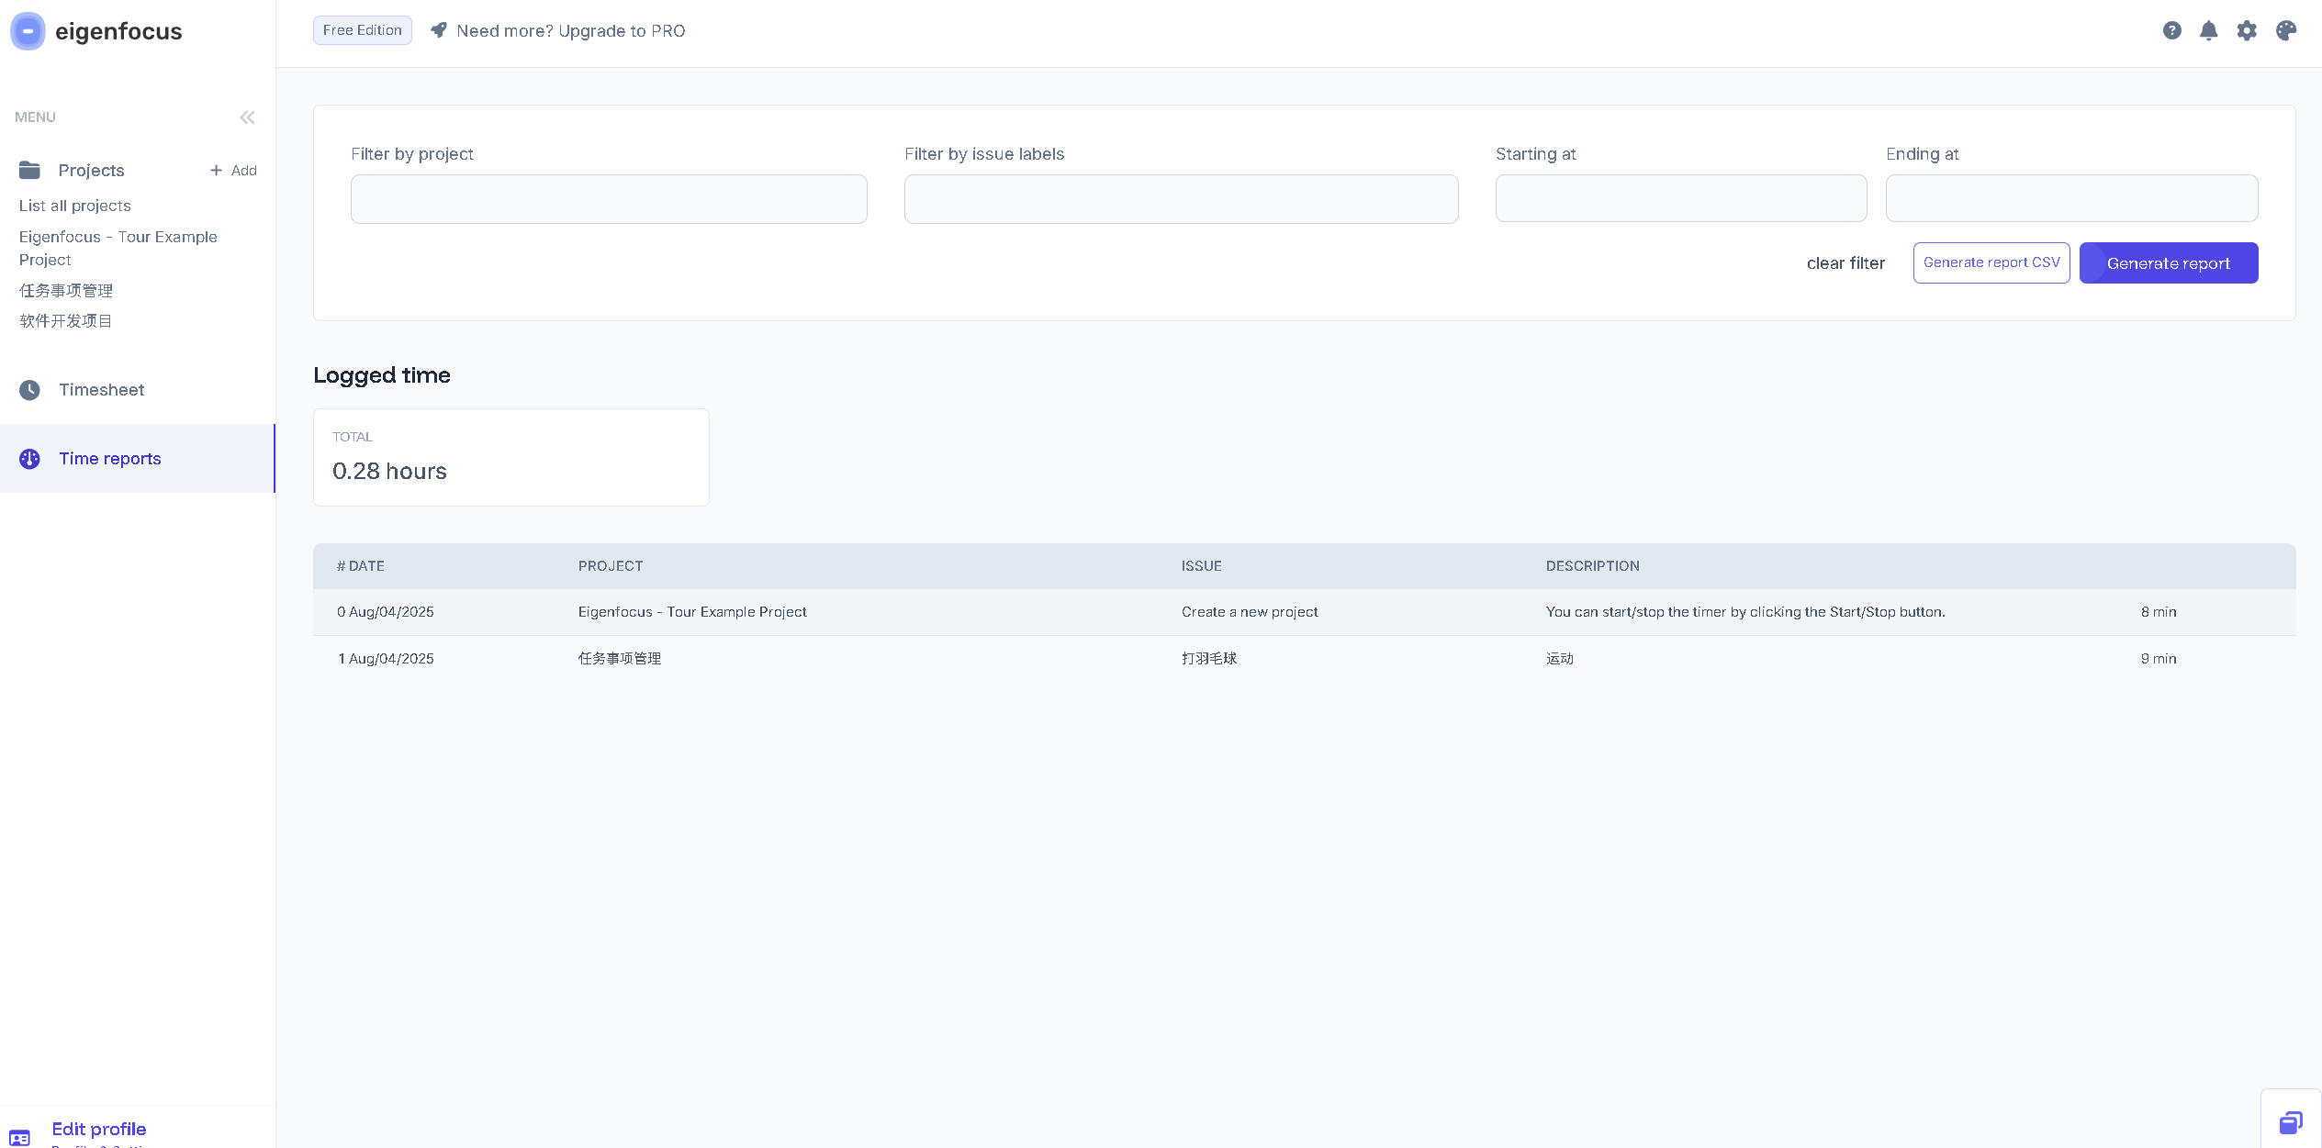This screenshot has width=2322, height=1148.
Task: Click the floating windows icon at bottom right
Action: 2291,1122
